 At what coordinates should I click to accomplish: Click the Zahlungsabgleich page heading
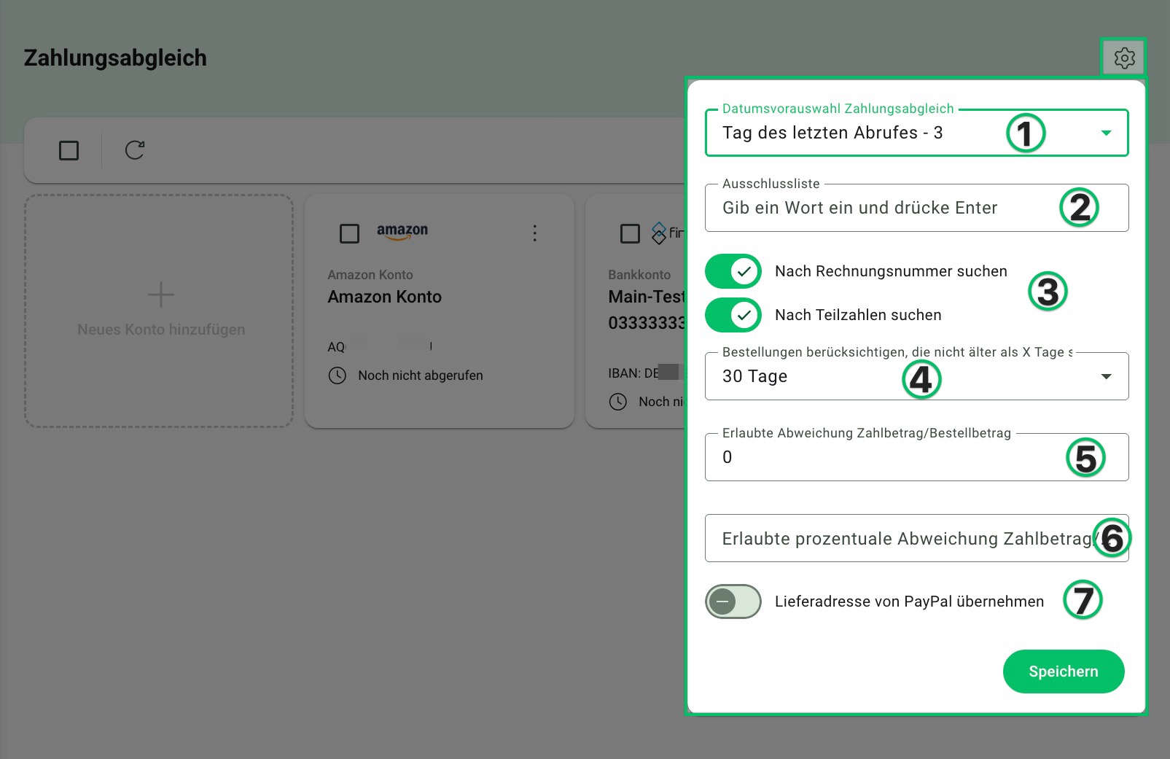click(115, 58)
